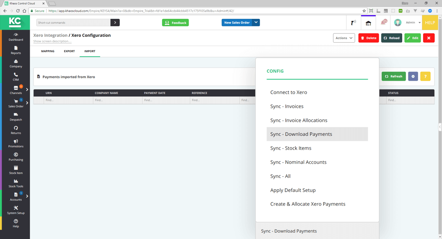
Task: Open notifications bell icon
Action: click(384, 23)
